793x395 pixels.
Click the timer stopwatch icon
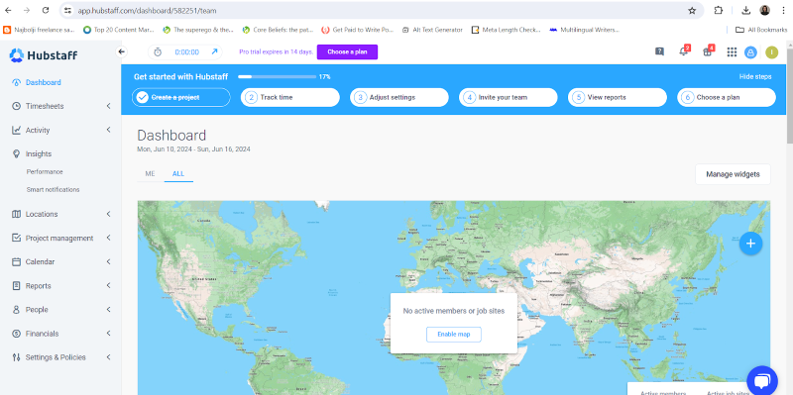pos(158,52)
